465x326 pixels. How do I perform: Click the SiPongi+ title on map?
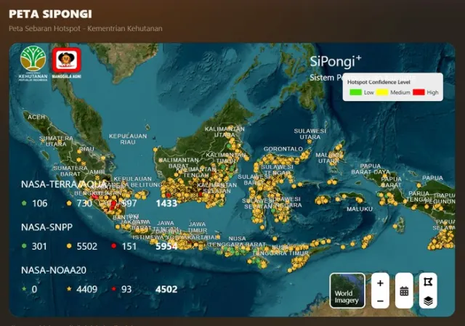[336, 61]
